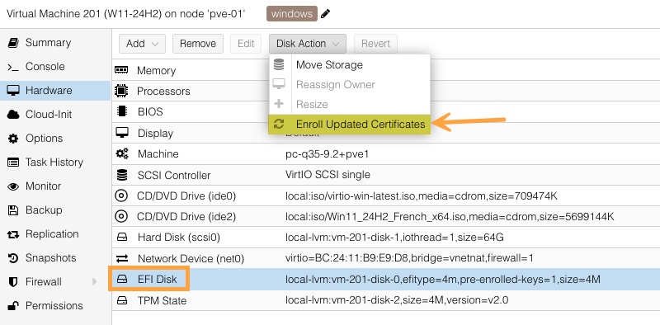Expand the Firewall submenu arrow

[x=94, y=281]
